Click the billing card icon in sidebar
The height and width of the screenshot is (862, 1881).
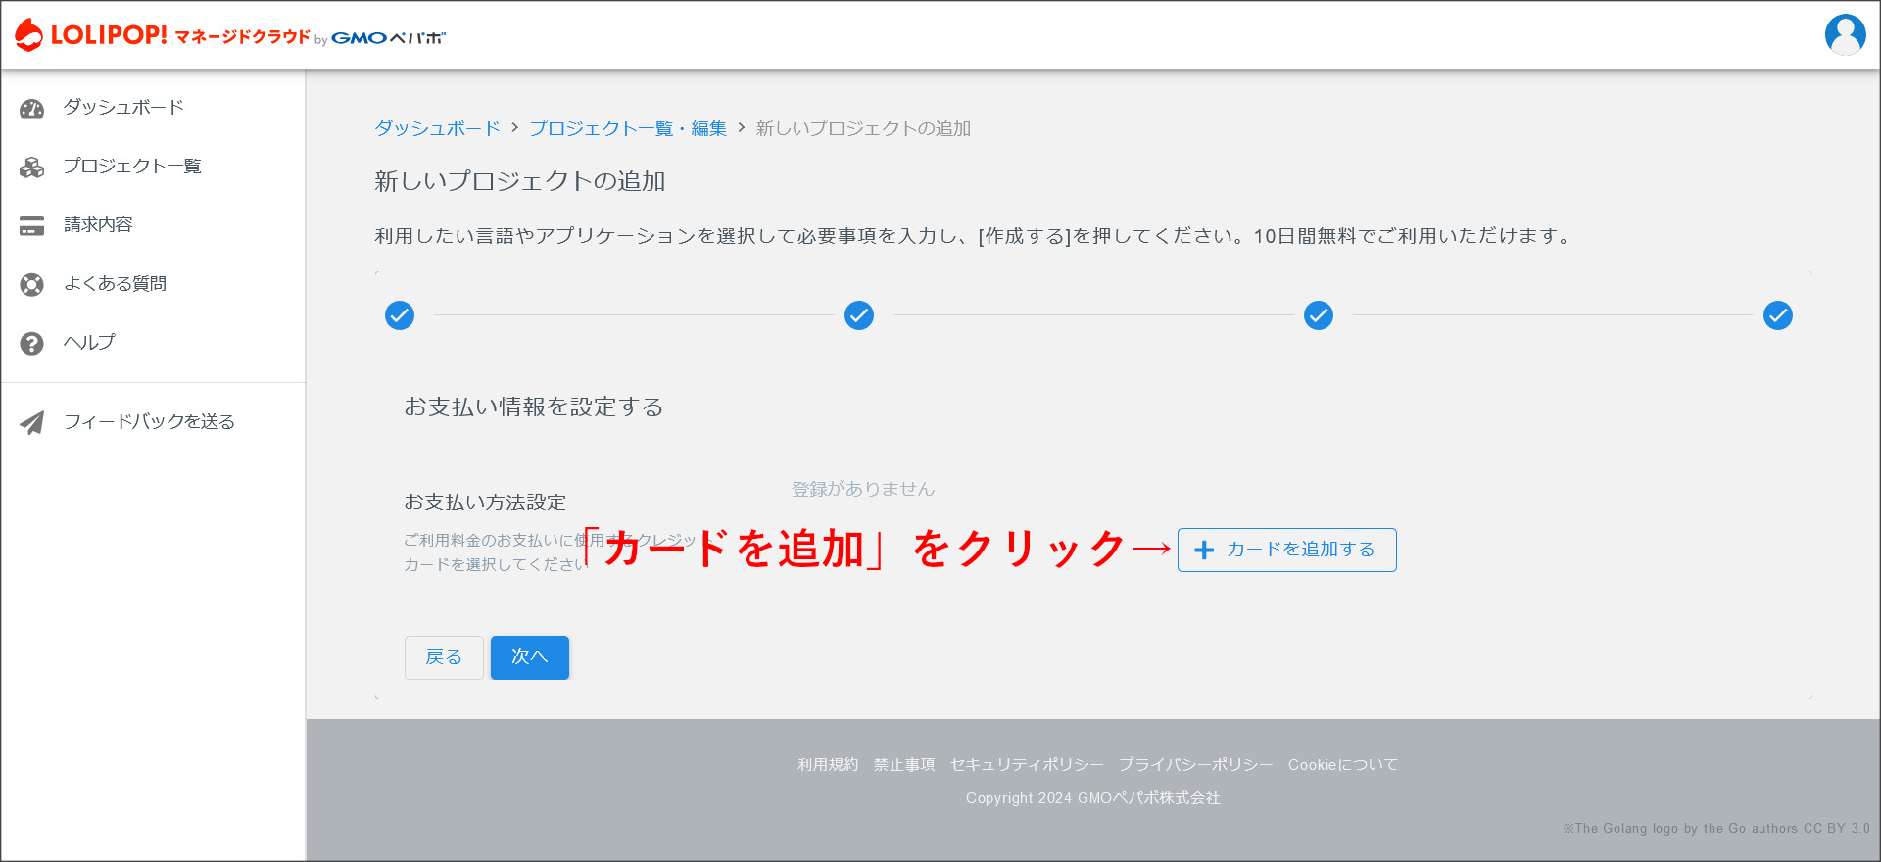pos(32,226)
